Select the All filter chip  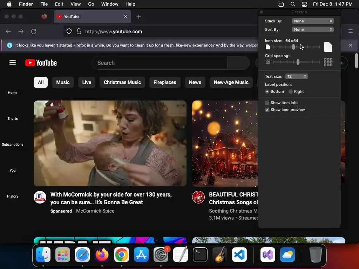tap(41, 82)
